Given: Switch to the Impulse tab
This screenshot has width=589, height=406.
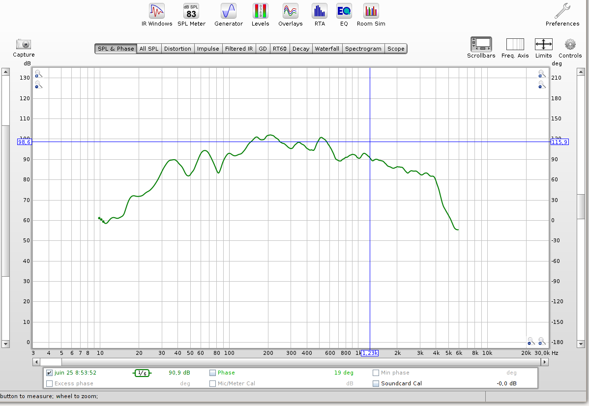Looking at the screenshot, I should pyautogui.click(x=208, y=49).
